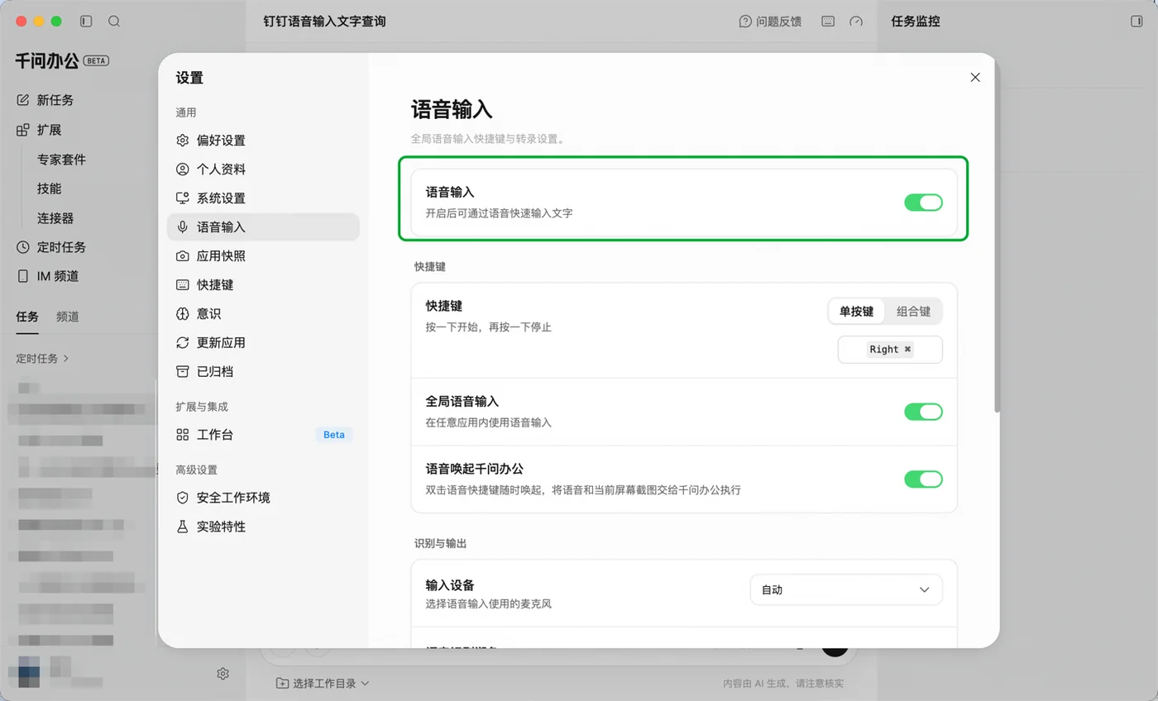Click the 全局语音输入快捷键与转录设置 subtitle text
This screenshot has width=1158, height=701.
click(x=490, y=139)
